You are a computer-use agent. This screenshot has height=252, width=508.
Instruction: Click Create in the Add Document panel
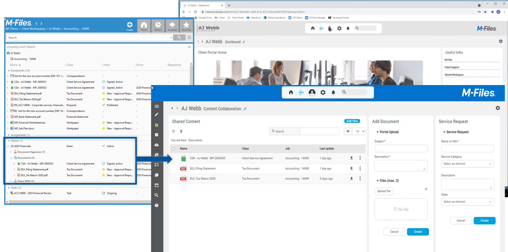(x=418, y=232)
